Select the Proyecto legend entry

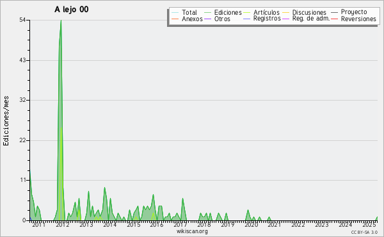pos(349,12)
